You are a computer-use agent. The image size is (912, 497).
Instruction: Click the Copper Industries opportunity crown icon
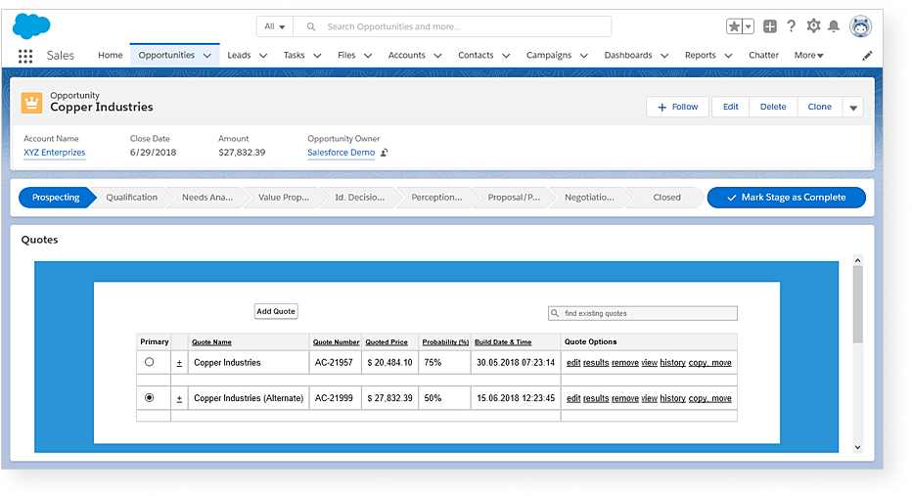click(31, 103)
